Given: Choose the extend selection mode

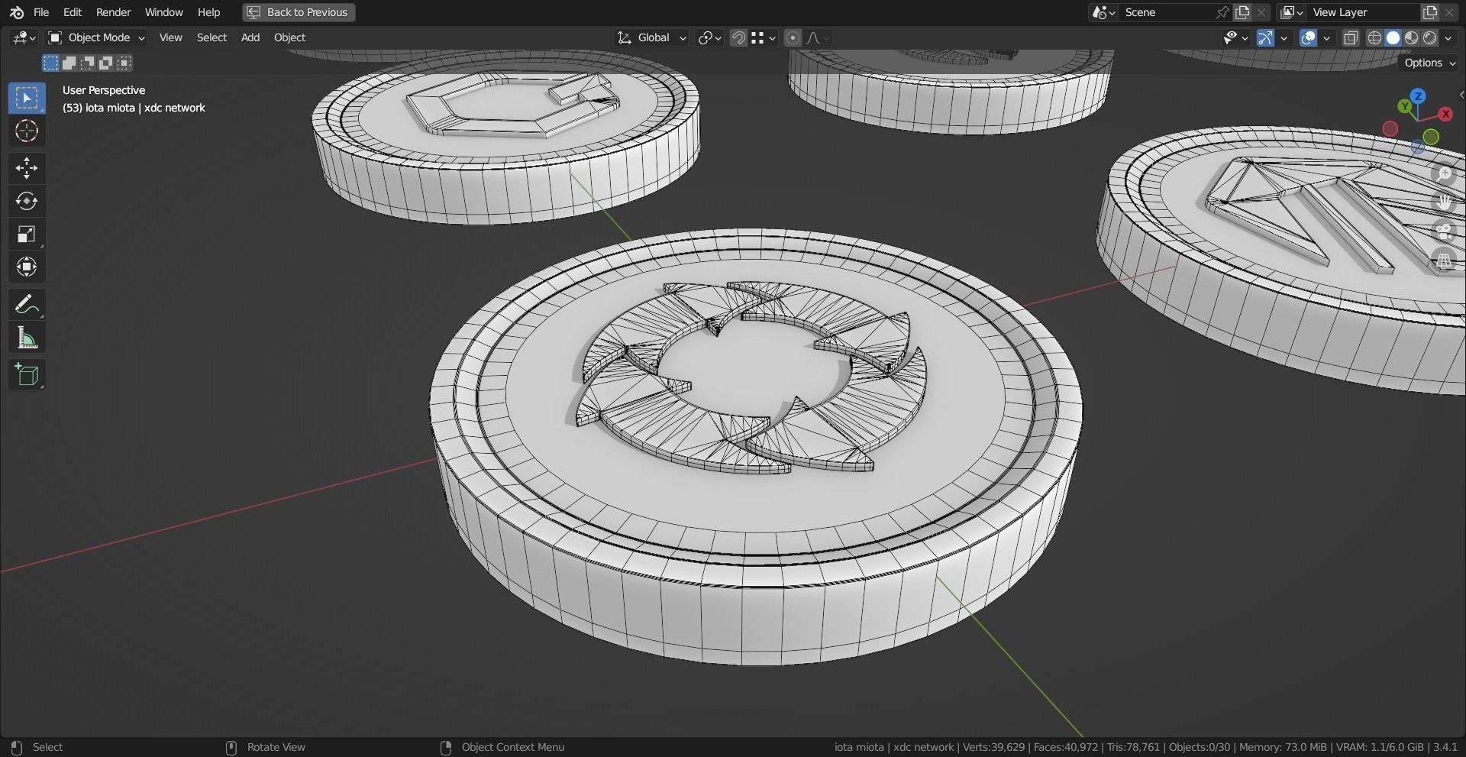Looking at the screenshot, I should 69,63.
